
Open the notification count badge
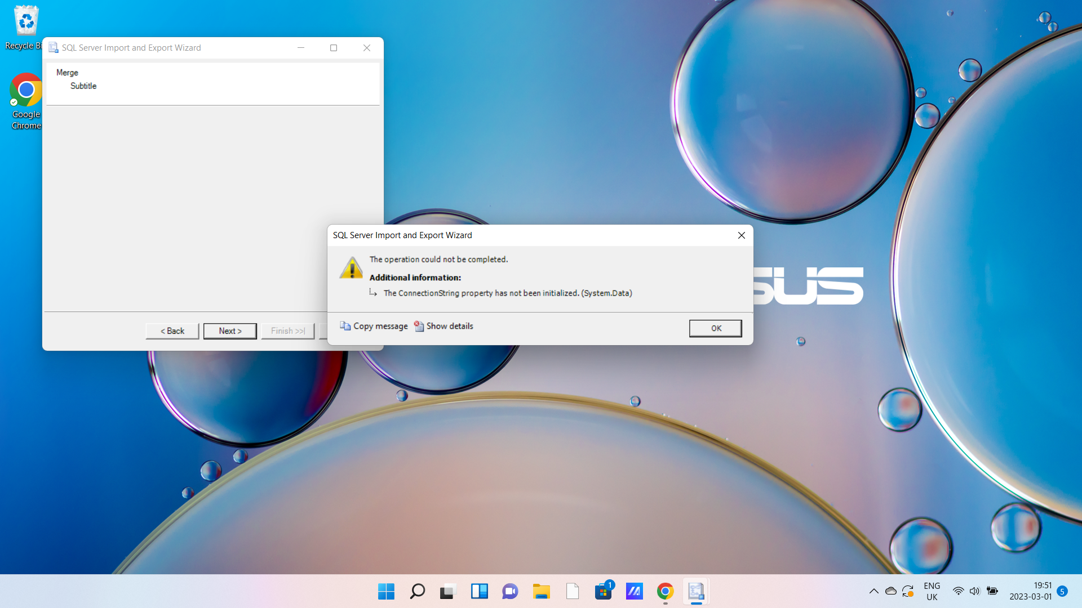(1062, 591)
